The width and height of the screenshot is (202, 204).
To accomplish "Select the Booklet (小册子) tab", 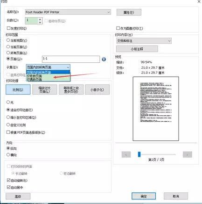I will click(x=98, y=90).
